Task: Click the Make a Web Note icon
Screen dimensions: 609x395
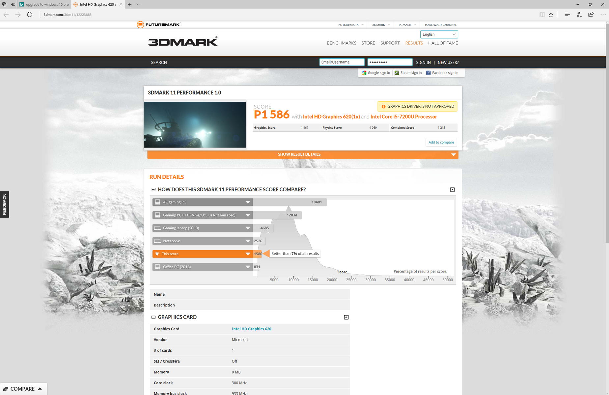Action: (579, 14)
